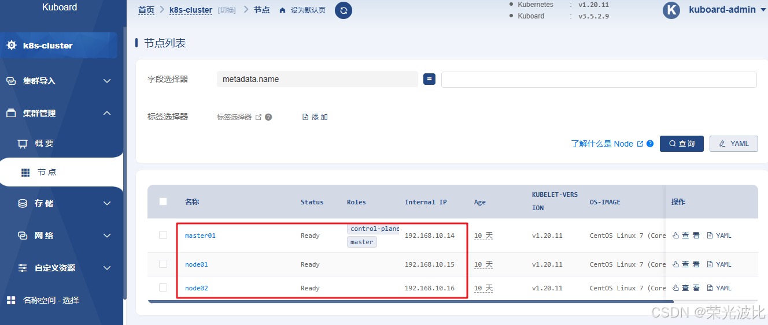Select all nodes with header checkbox
Image resolution: width=768 pixels, height=325 pixels.
pyautogui.click(x=163, y=201)
